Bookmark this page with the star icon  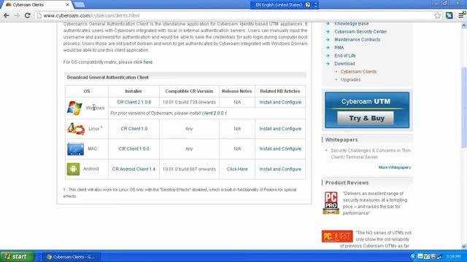(438, 15)
